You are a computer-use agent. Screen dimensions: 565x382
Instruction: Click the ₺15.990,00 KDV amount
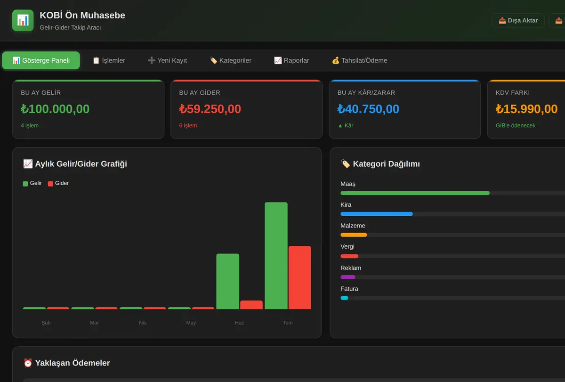pyautogui.click(x=526, y=109)
